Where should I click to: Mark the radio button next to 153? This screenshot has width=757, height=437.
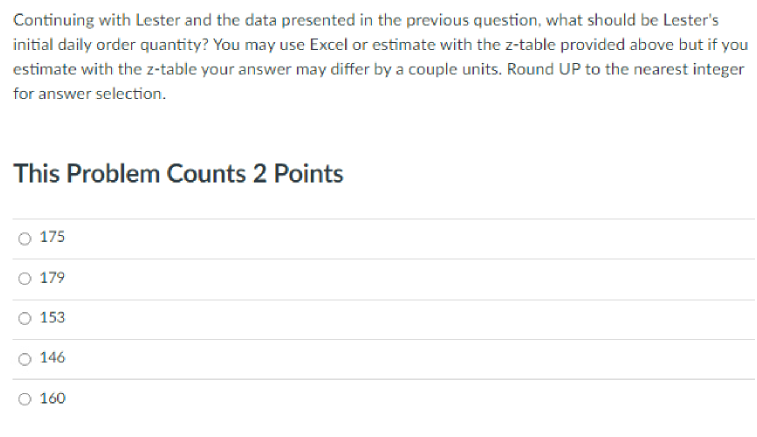coord(25,319)
